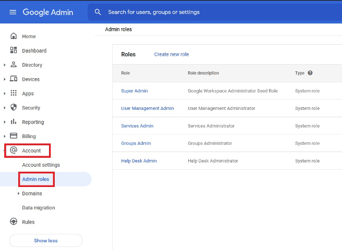Click Groups Administrator description text
This screenshot has width=342, height=250.
[210, 143]
